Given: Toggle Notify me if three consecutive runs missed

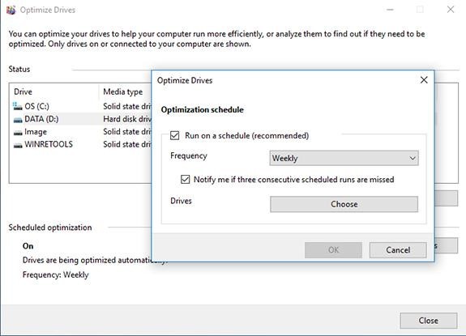Looking at the screenshot, I should [x=185, y=179].
